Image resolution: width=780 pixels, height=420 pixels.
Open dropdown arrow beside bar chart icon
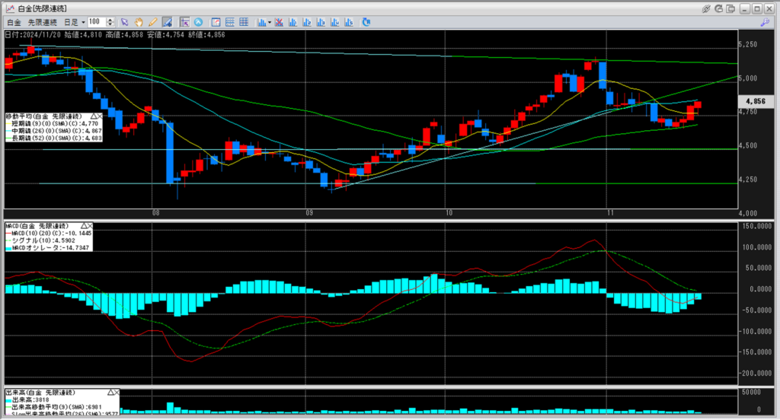point(270,22)
